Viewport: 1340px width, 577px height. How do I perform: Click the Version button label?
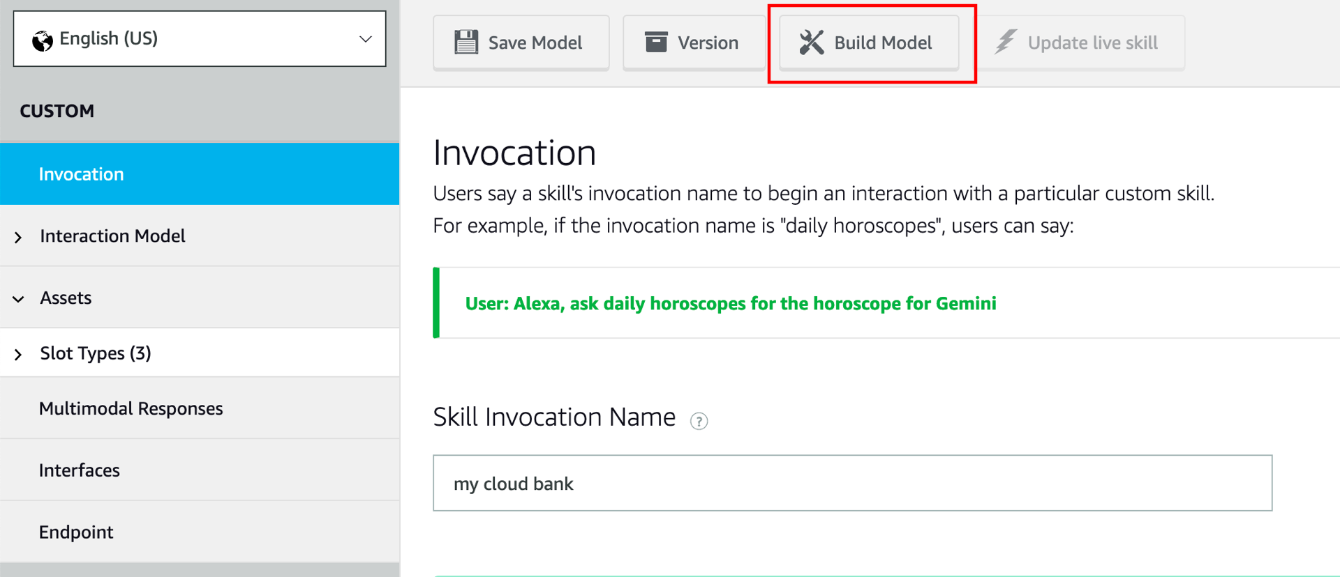(x=708, y=43)
